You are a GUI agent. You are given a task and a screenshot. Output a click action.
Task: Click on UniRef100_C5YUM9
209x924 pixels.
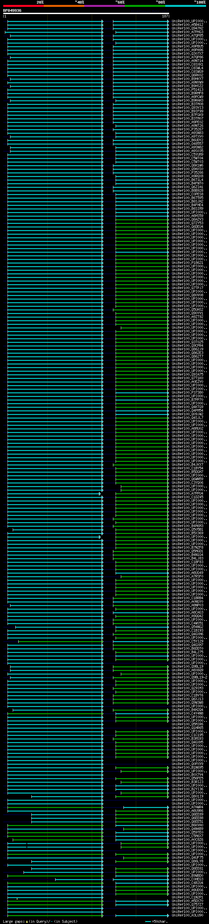(x=187, y=154)
